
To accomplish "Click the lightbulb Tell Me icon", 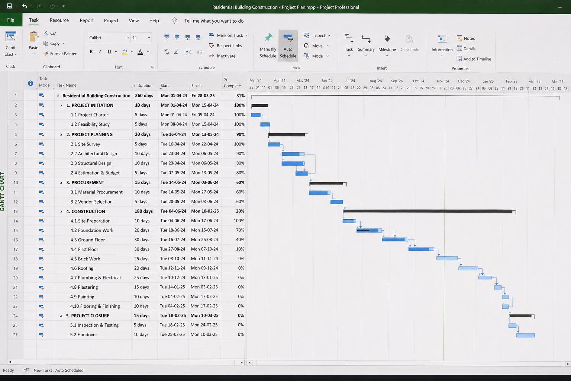I will click(x=174, y=20).
